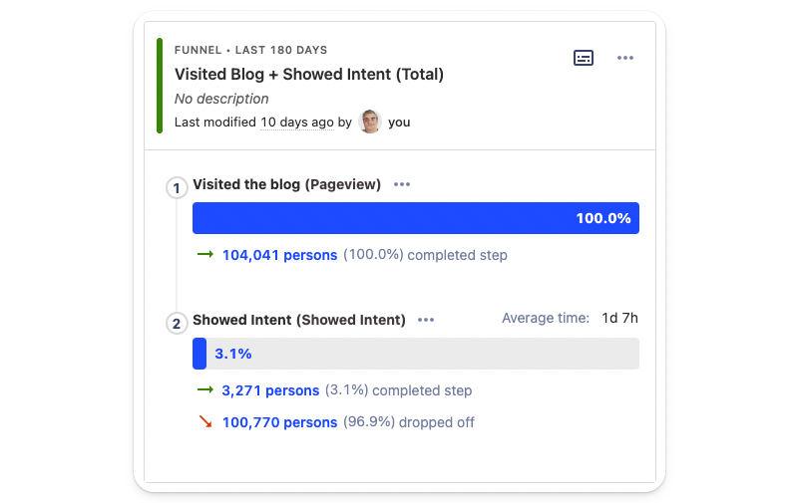Image resolution: width=798 pixels, height=503 pixels.
Task: Click the green arrow beside 104,041 persons
Action: (205, 254)
